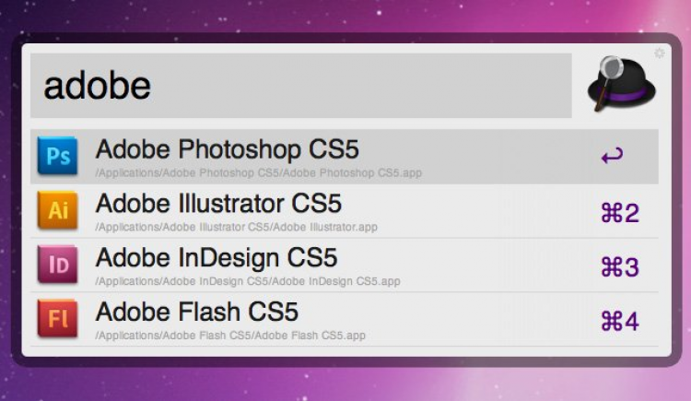Click the Photoshop Ps icon

(x=58, y=156)
